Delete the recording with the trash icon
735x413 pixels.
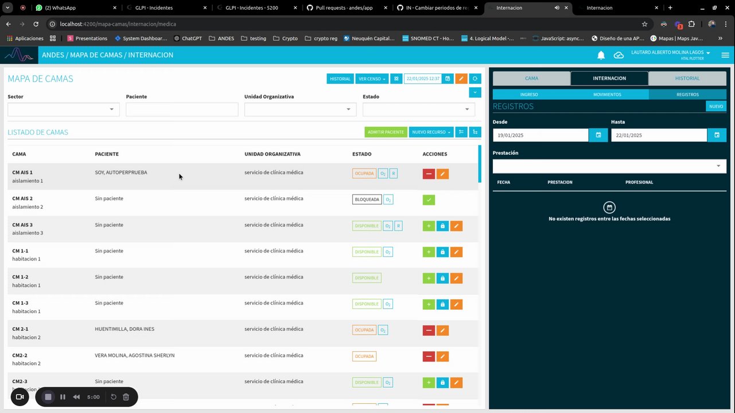point(126,397)
